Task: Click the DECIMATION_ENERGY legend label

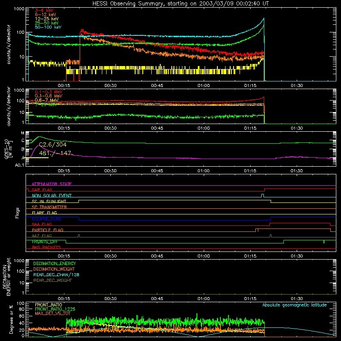Action: click(55, 263)
